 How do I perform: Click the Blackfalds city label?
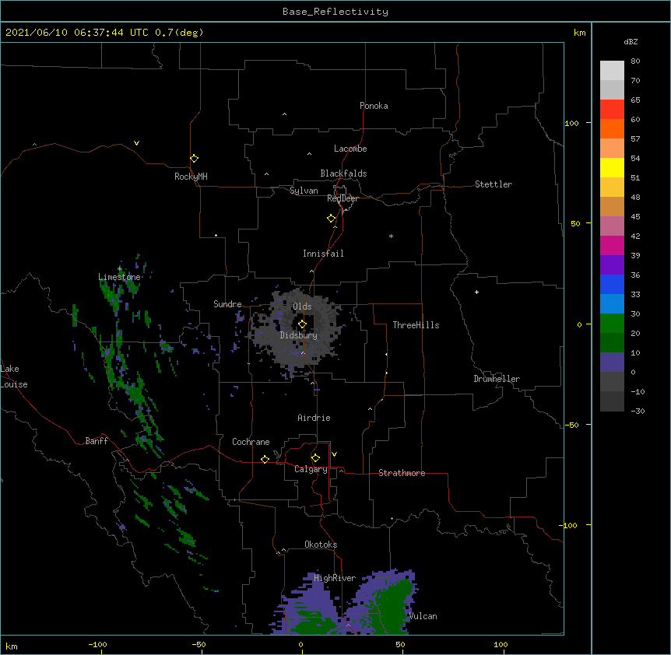coord(343,173)
